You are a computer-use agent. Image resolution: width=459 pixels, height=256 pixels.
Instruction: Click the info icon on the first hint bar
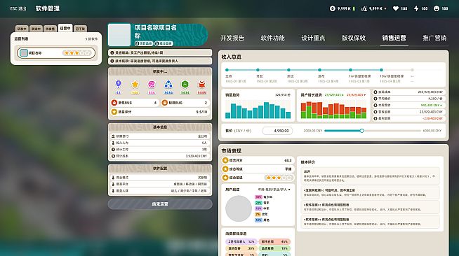112,52
